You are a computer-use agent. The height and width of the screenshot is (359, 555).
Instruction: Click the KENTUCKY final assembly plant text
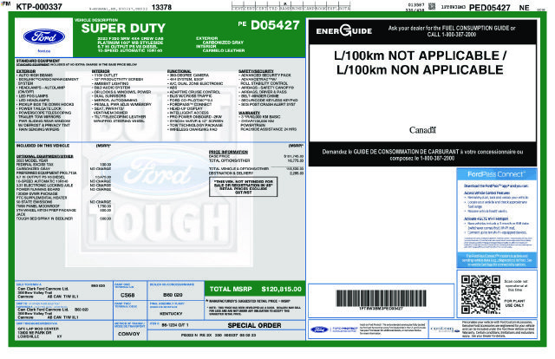(172, 314)
